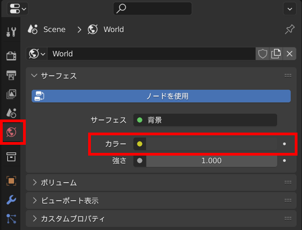Toggle the pin icon for this context
302x230 pixels.
[289, 29]
